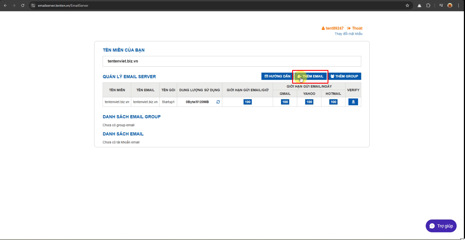Viewport: 465px width, 240px height.
Task: Click the chat bubble icon in Trợ giúp
Action: pyautogui.click(x=432, y=226)
